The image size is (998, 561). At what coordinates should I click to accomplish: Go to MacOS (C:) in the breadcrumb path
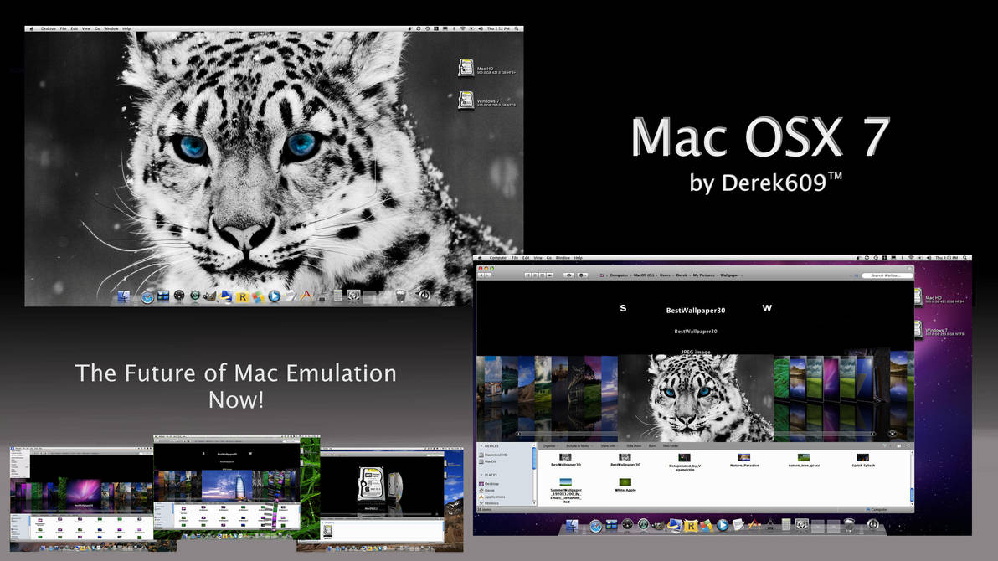644,275
